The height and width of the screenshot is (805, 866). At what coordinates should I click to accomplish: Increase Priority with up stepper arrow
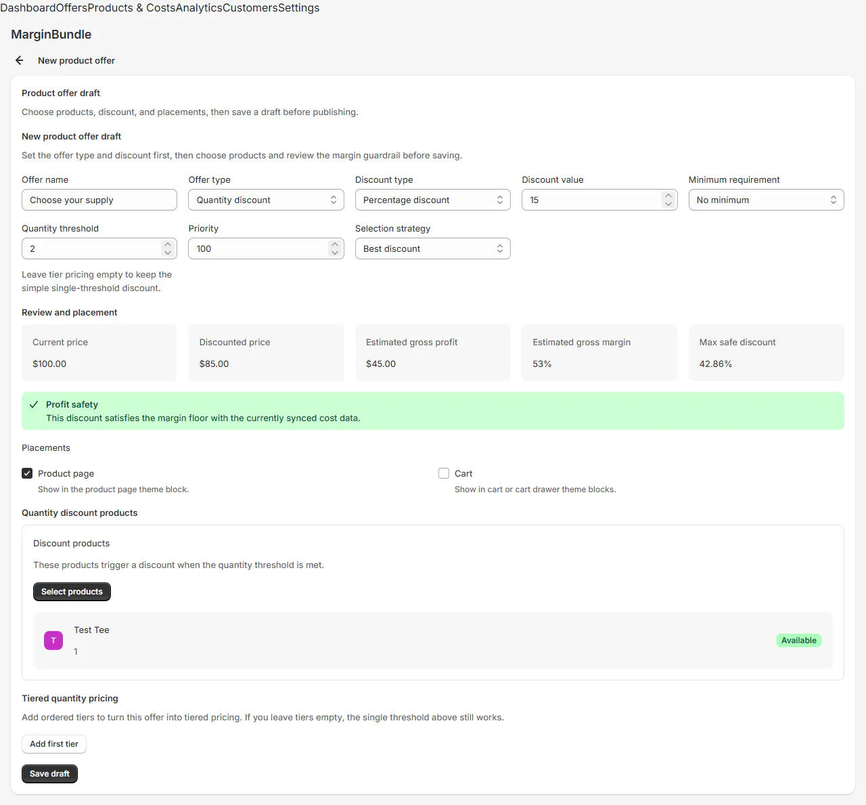(335, 244)
